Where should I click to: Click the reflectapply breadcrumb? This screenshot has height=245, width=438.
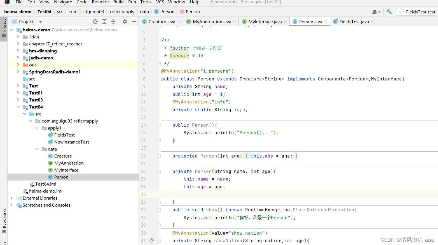pyautogui.click(x=122, y=12)
